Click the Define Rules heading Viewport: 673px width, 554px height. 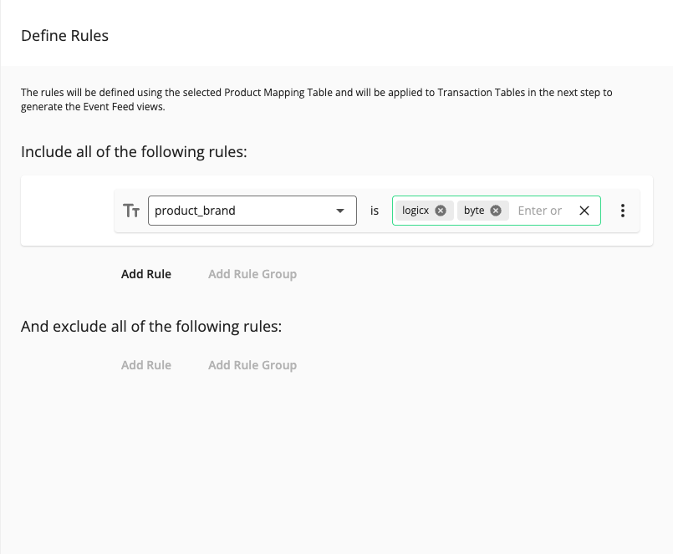coord(64,35)
